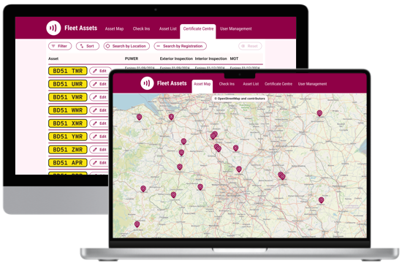Edit the BD51 TMR asset

pos(100,71)
